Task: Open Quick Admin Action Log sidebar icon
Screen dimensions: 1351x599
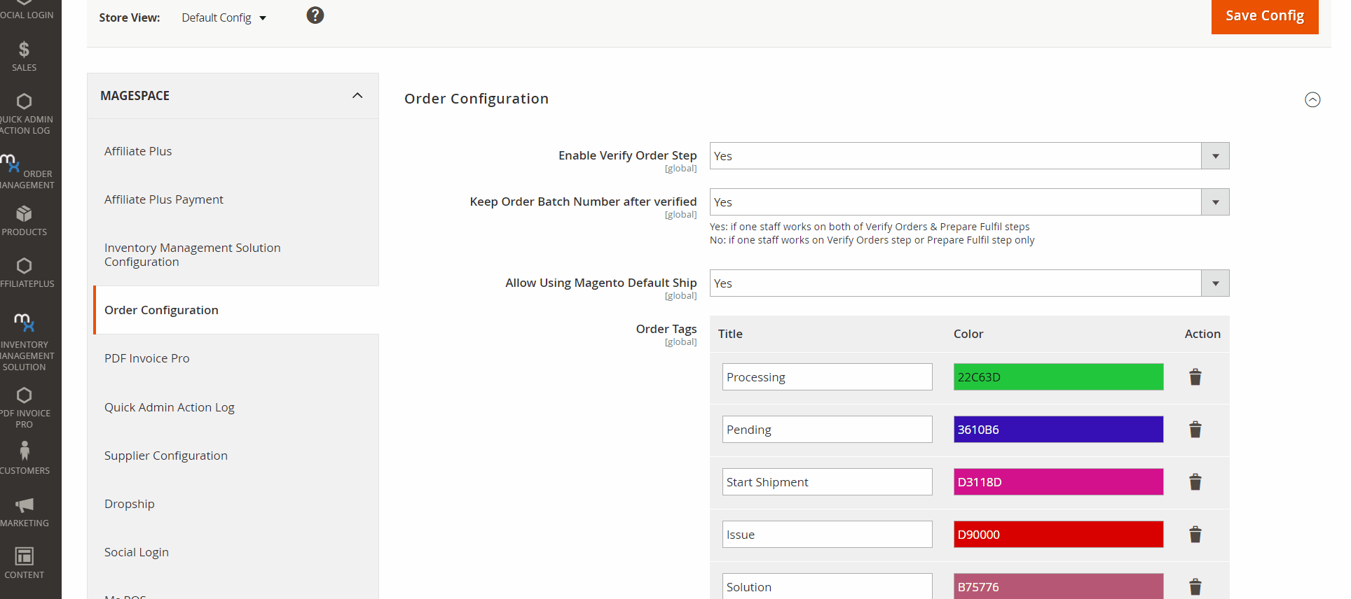Action: pos(25,113)
